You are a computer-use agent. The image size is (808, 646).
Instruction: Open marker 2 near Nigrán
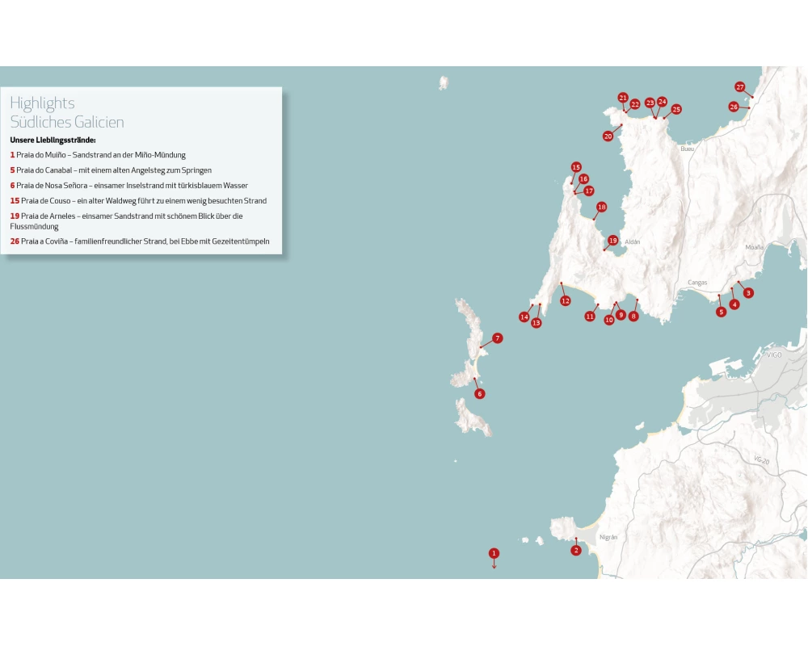(x=576, y=551)
